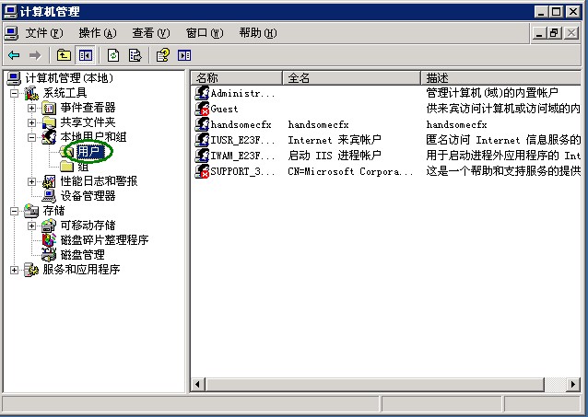Click the horizontal scrollbar thumb
Screen dimensions: 588x417
[x=374, y=385]
